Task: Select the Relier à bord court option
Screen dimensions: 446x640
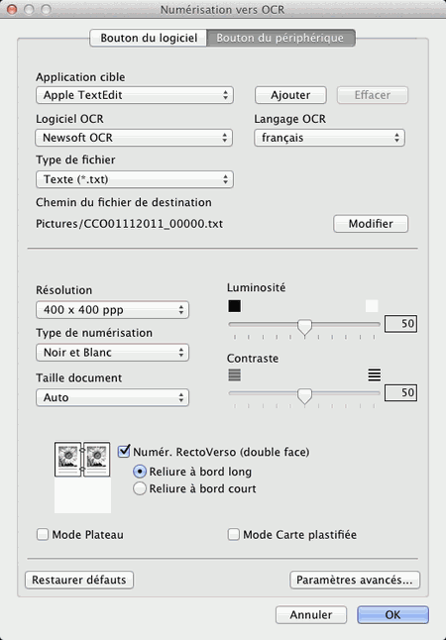Action: pos(140,488)
